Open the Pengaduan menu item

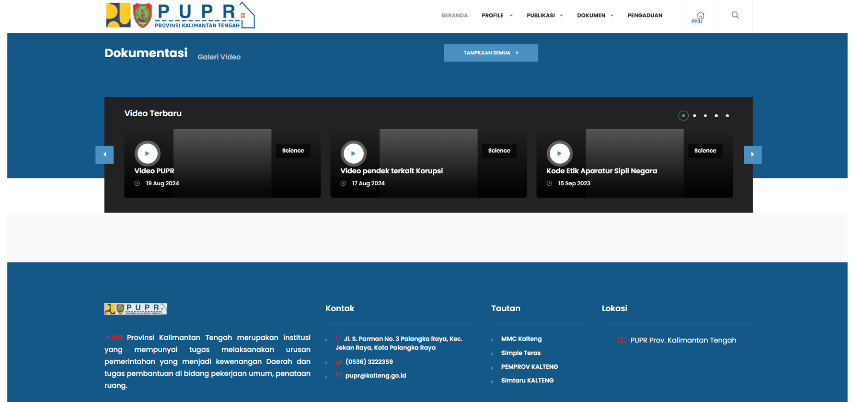(644, 16)
